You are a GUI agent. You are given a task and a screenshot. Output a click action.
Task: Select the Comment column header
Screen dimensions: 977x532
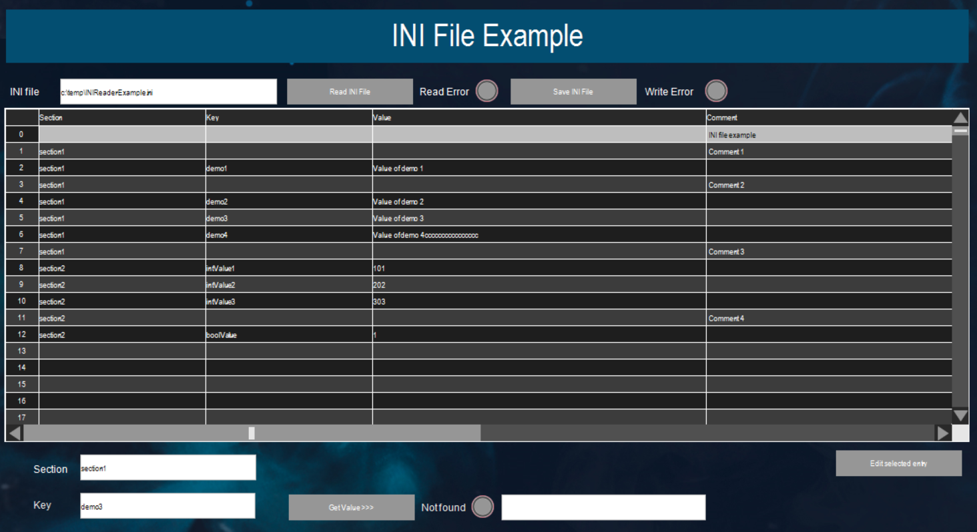pos(828,117)
